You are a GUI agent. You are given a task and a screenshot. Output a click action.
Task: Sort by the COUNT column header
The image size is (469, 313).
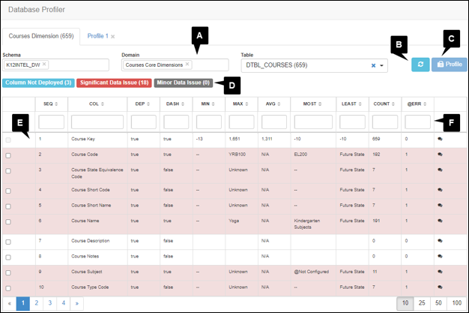[384, 104]
